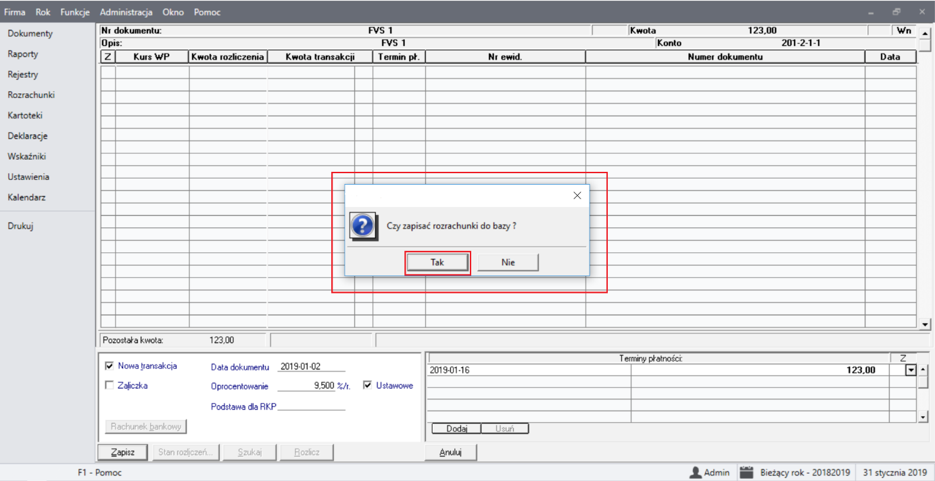
Task: Click the Admin user icon in status bar
Action: 695,472
